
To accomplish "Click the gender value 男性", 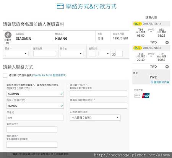I will coord(101,38).
